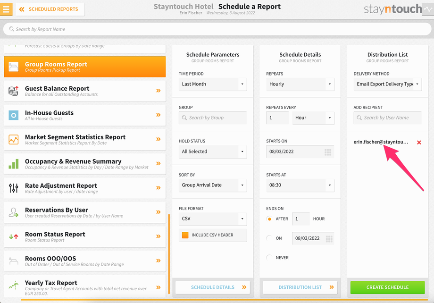Click the green Create Schedule button
The width and height of the screenshot is (434, 303).
click(387, 287)
